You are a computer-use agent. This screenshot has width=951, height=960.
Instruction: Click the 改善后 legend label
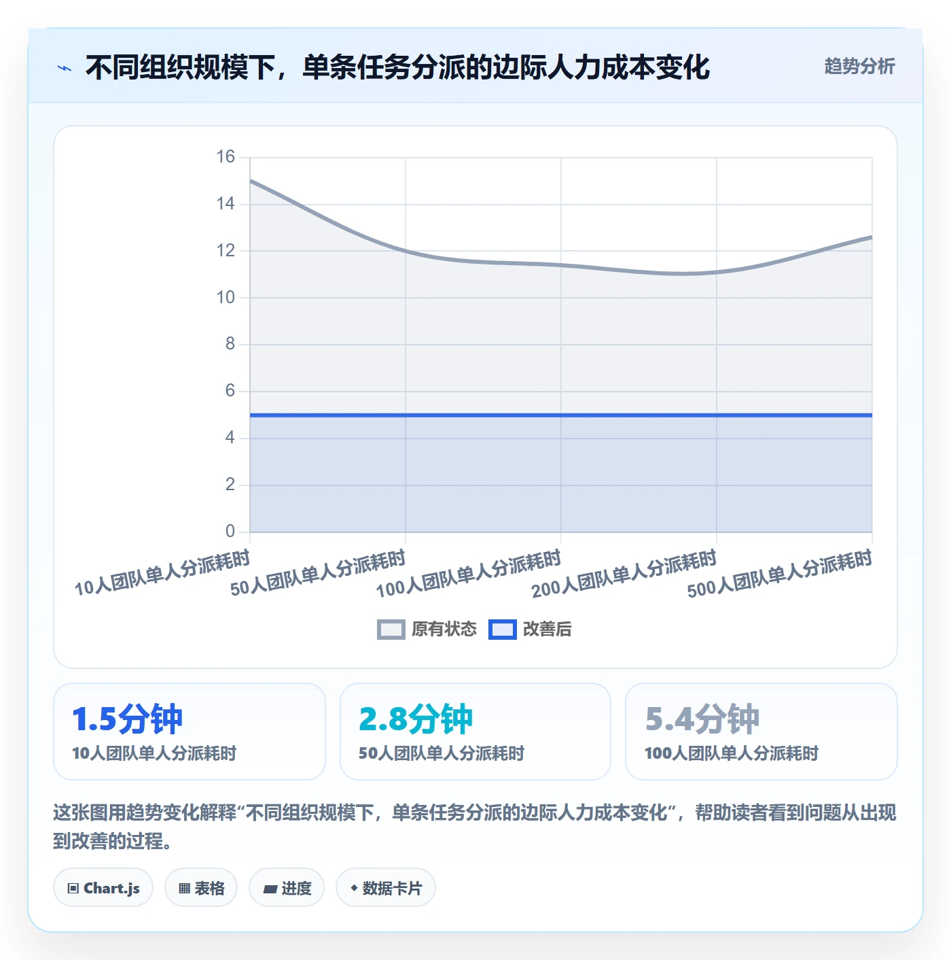point(547,630)
